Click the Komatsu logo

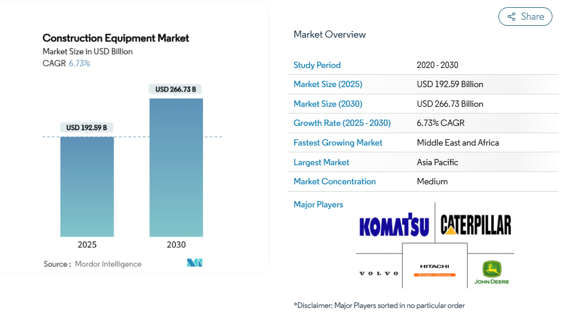pyautogui.click(x=394, y=225)
